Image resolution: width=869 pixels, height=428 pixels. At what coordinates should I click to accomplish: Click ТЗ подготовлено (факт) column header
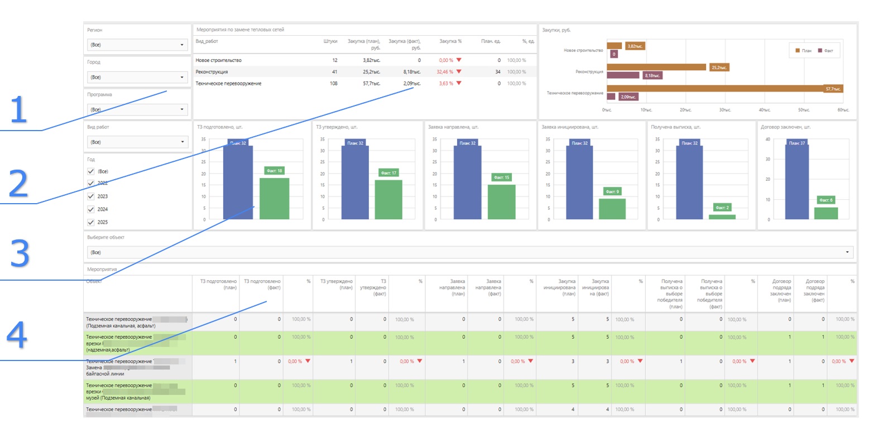(x=262, y=284)
